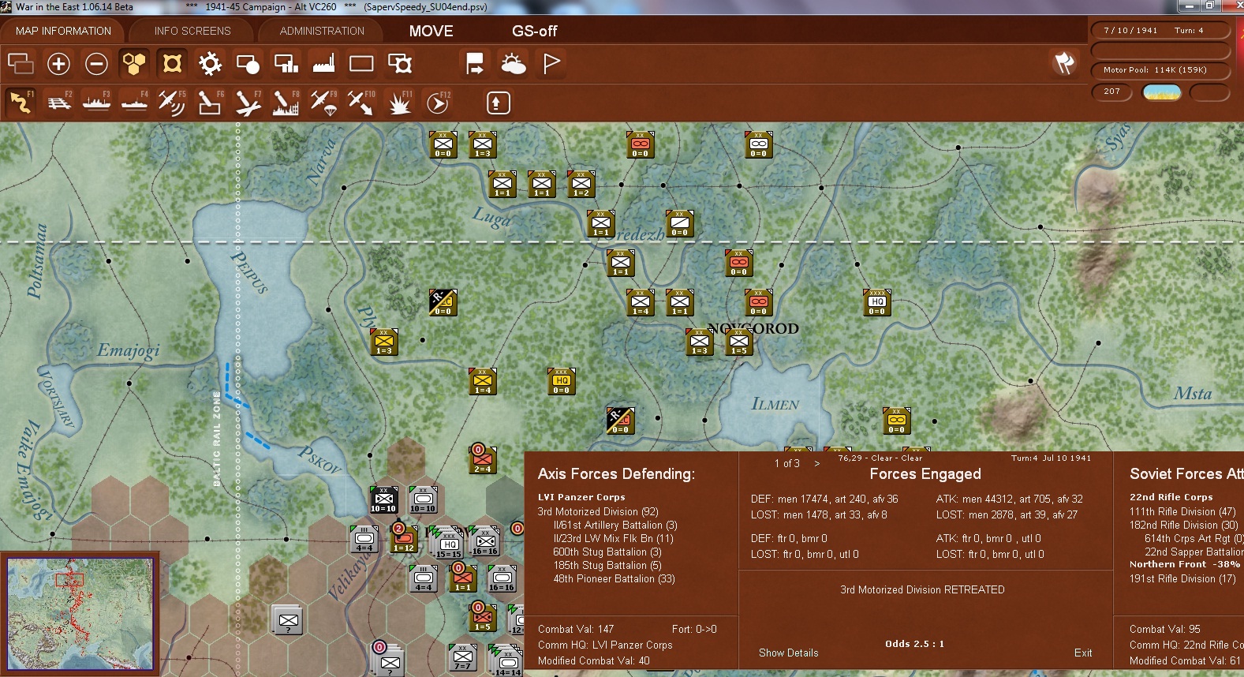Select the unit counter labeled 7=7
The width and height of the screenshot is (1244, 677).
coord(463,656)
